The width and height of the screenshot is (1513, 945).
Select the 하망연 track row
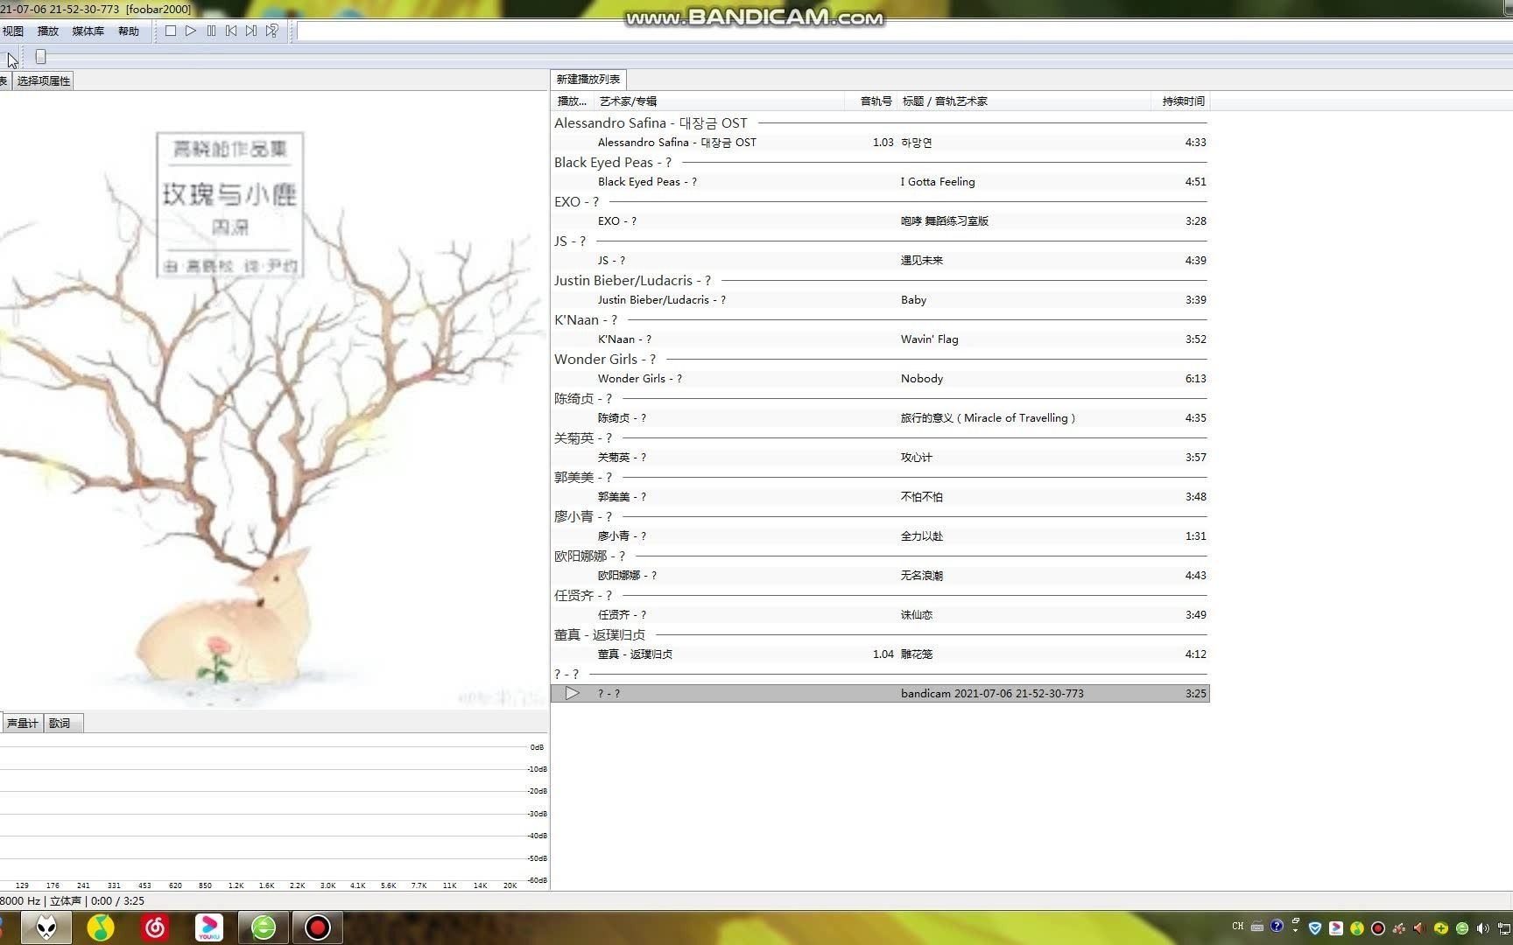(880, 142)
